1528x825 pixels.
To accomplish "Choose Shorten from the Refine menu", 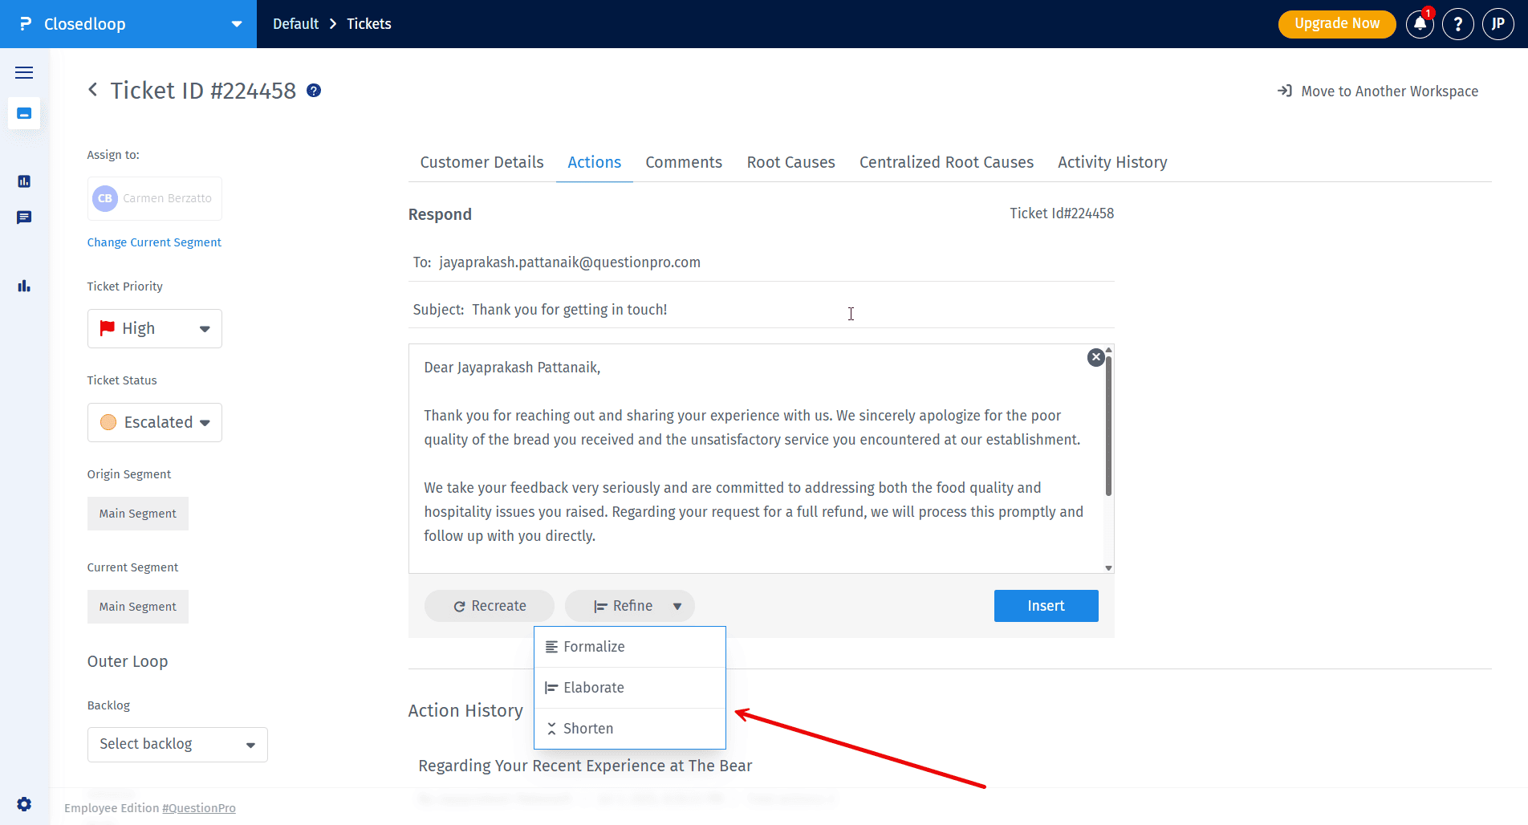I will (588, 729).
